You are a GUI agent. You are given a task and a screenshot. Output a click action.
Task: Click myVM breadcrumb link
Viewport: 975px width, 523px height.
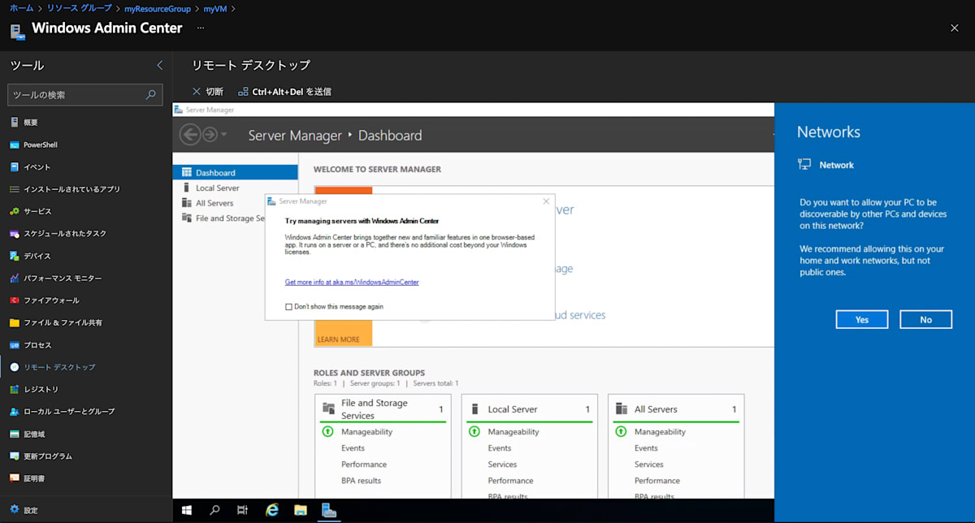(x=215, y=8)
